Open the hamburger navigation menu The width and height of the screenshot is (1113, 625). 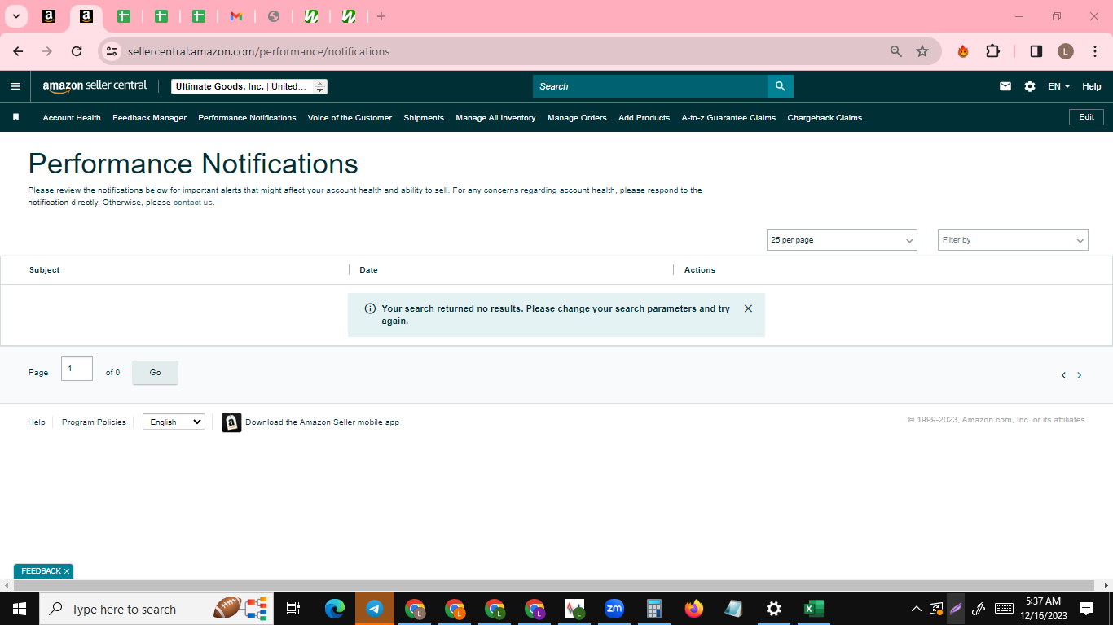(x=15, y=86)
